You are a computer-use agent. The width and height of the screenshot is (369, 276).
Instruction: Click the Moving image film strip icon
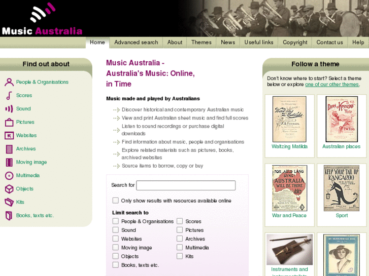(x=9, y=163)
